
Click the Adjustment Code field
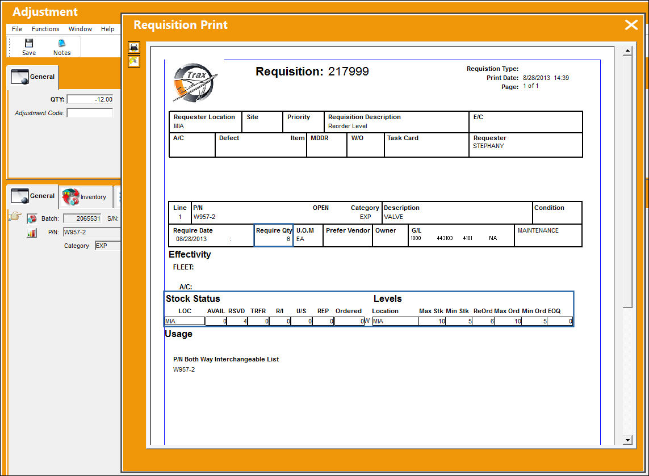[x=90, y=113]
